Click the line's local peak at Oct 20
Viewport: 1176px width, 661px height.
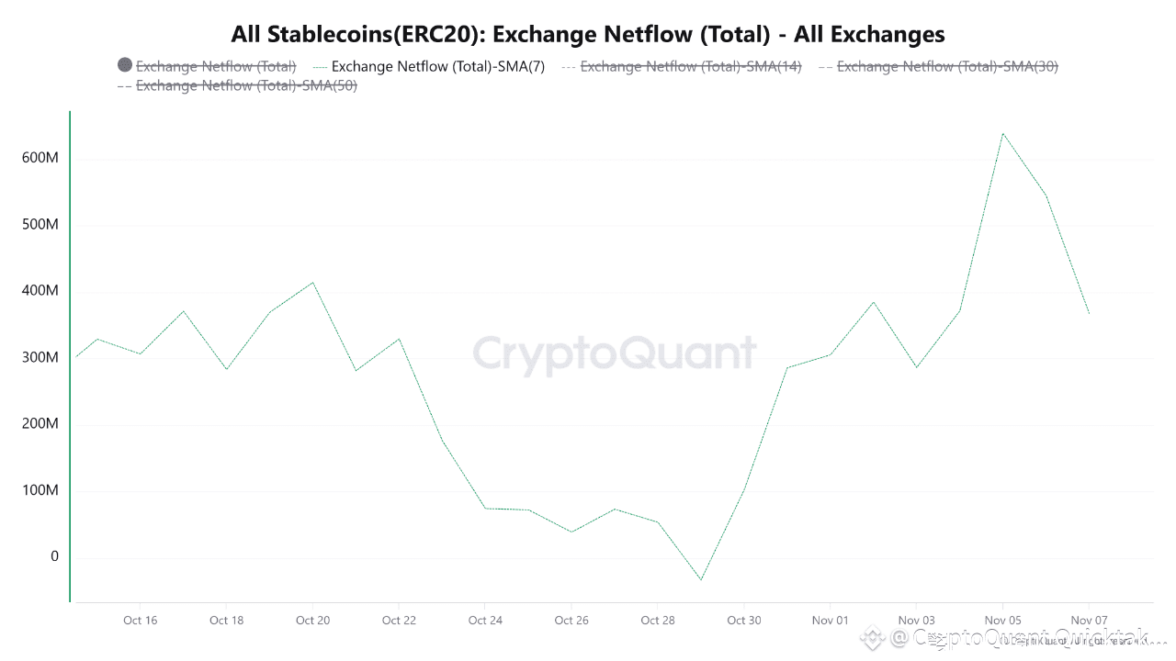(313, 282)
